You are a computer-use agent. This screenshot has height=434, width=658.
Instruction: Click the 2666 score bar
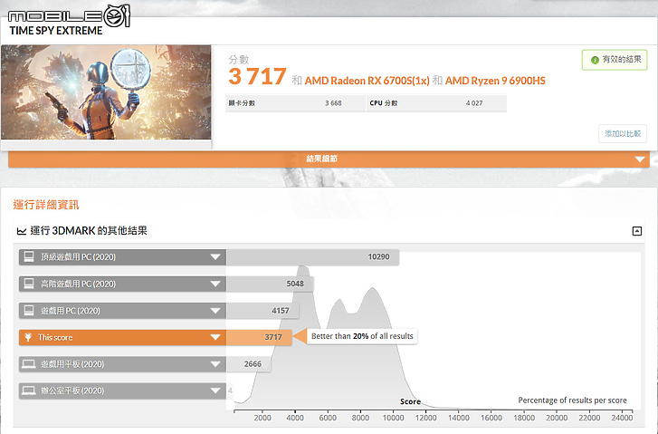(x=248, y=364)
